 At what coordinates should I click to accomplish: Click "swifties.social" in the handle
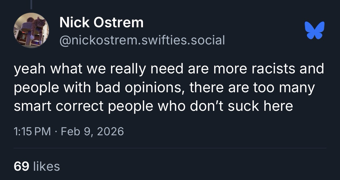(183, 40)
